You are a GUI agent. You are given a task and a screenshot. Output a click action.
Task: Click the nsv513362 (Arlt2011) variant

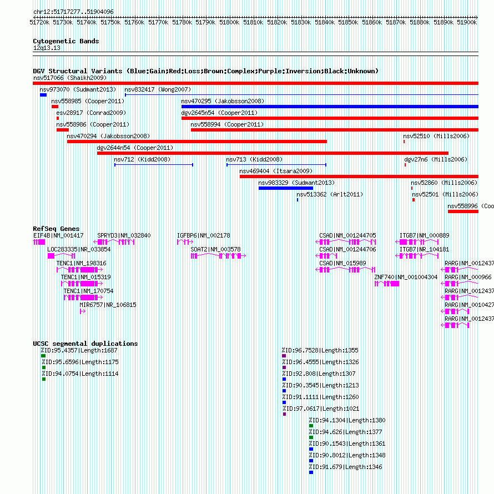tap(298, 200)
